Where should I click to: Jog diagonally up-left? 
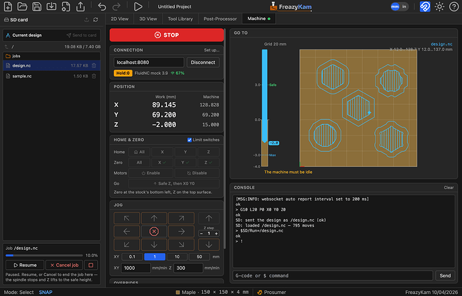click(x=127, y=218)
